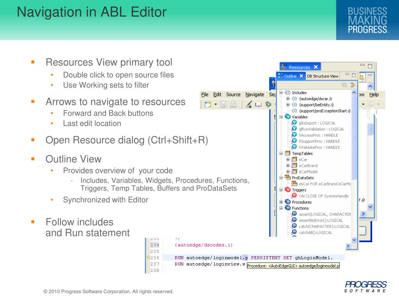The height and width of the screenshot is (299, 399).
Task: Switch to the Outline tab
Action: 290,76
